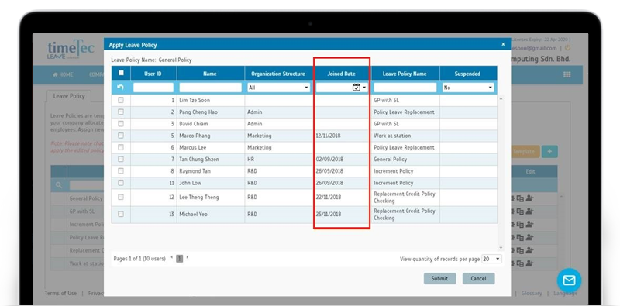Viewport: 620px width, 306px height.
Task: Click the table scrollbar up arrow
Action: 501,98
